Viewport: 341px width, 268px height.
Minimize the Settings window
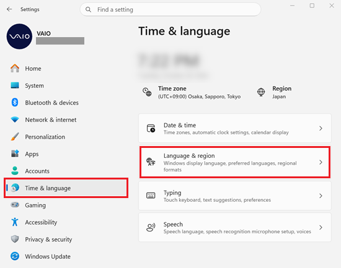(x=292, y=6)
